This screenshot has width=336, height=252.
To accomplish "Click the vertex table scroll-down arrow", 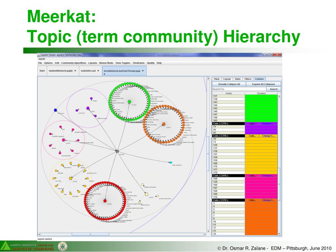I will (279, 234).
